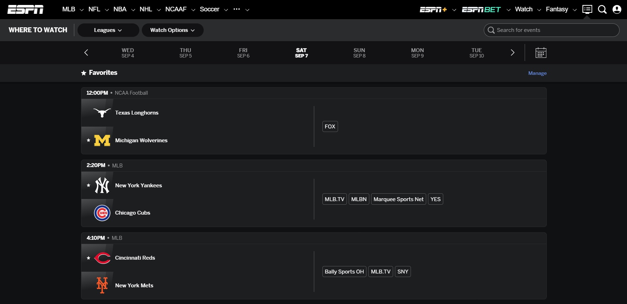Click the New York Mets logo
627x304 pixels.
click(102, 285)
